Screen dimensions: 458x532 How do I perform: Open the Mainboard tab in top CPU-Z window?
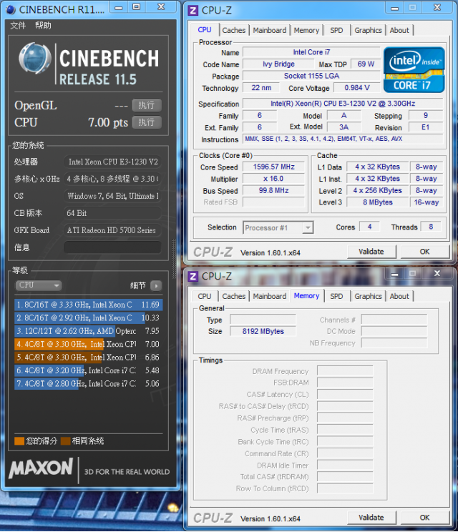[270, 30]
